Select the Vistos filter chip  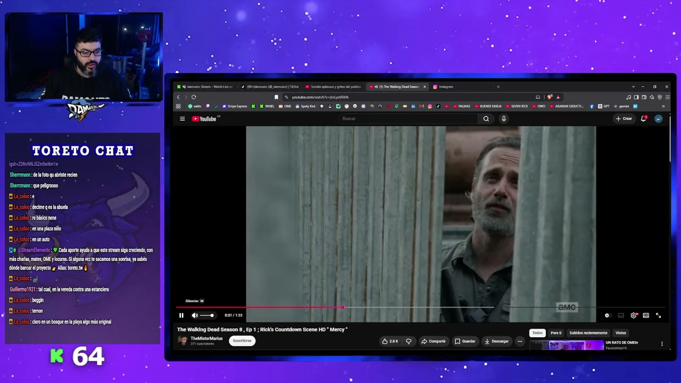tap(621, 333)
